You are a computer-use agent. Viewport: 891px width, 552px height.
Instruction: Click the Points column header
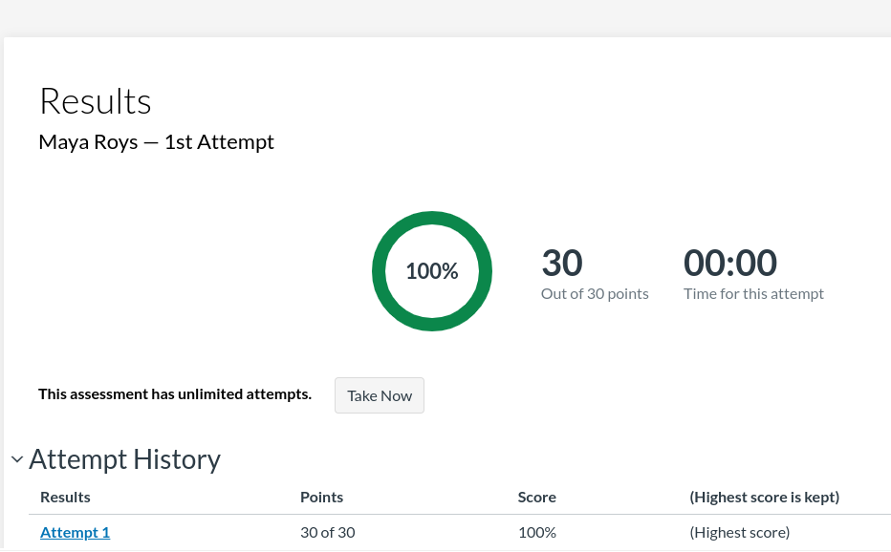(x=321, y=497)
